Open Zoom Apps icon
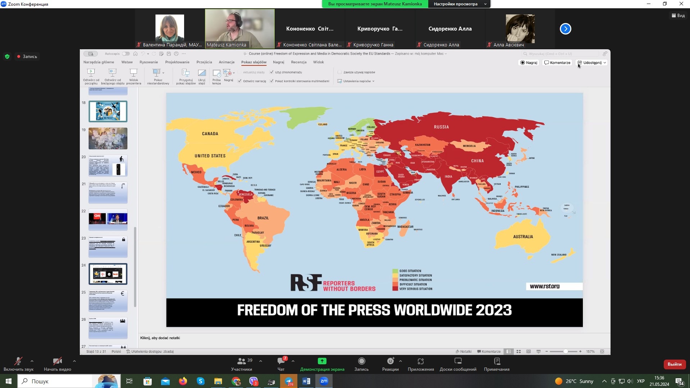 (x=420, y=361)
